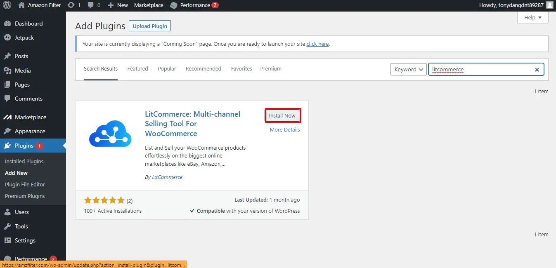The height and width of the screenshot is (268, 556).
Task: Click the Marketplace sidebar M icon
Action: pyautogui.click(x=7, y=117)
